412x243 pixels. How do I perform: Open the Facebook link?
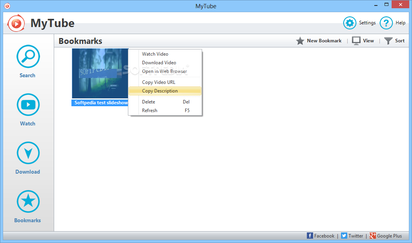(x=324, y=236)
